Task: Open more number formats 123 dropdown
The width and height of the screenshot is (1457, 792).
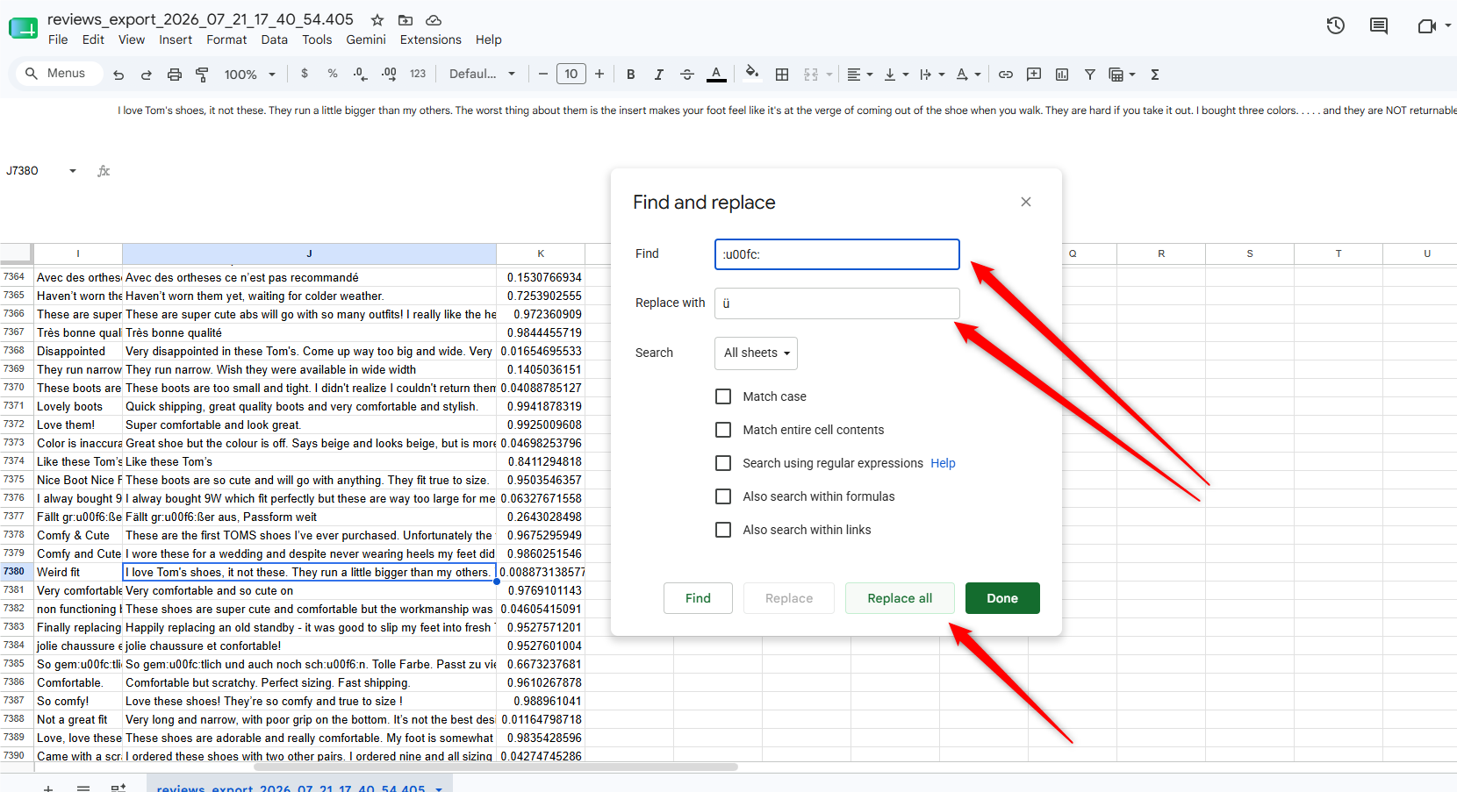Action: point(418,74)
